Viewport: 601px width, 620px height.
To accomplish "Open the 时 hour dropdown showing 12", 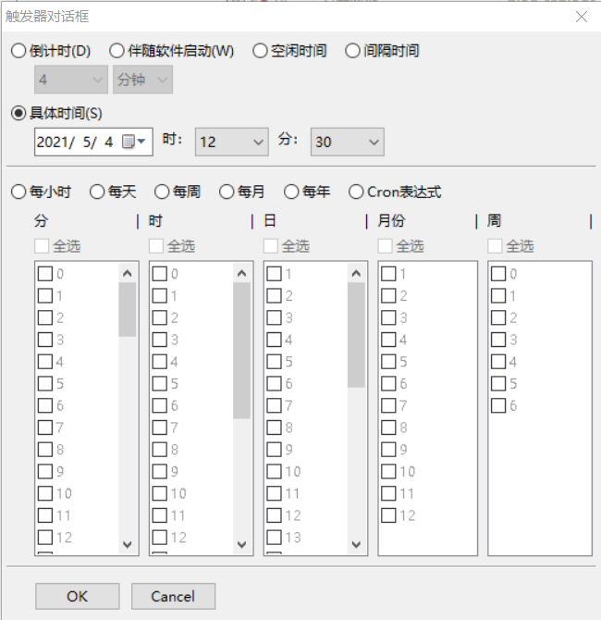I will click(x=232, y=142).
